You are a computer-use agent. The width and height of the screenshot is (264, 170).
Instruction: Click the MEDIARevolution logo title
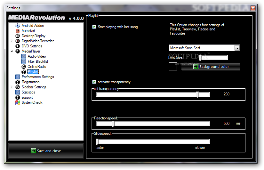pyautogui.click(x=37, y=18)
